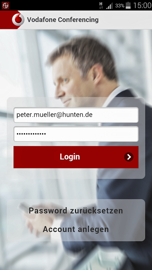The height and width of the screenshot is (270, 152).
Task: Tap the empty header area right of the title
Action: pos(125,20)
